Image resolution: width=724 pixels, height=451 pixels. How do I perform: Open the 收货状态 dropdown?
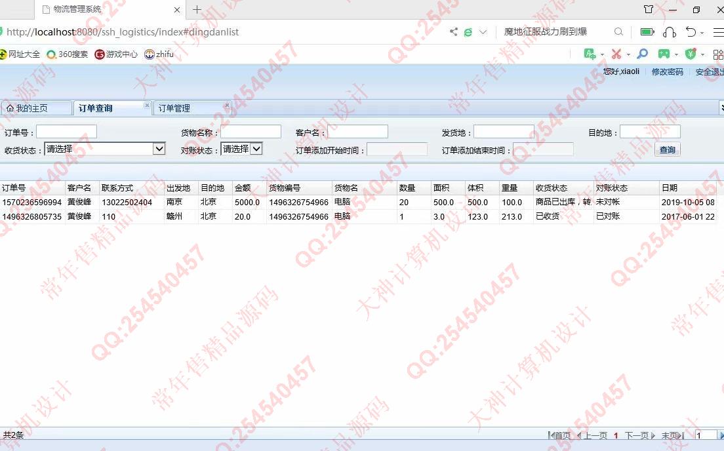[x=105, y=149]
